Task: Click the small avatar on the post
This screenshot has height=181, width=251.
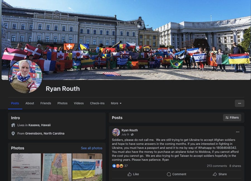Action: (x=116, y=132)
